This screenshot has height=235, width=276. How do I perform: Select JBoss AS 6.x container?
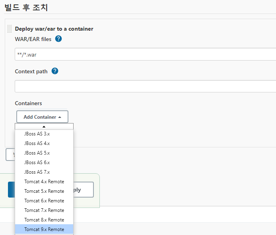coord(44,163)
